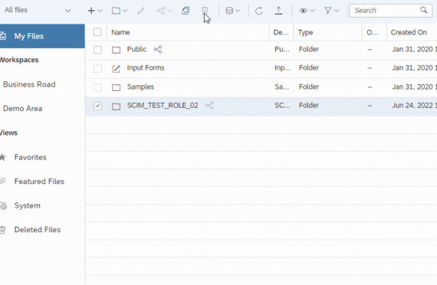Click the plus (create new) icon
This screenshot has height=285, width=437.
(x=91, y=11)
